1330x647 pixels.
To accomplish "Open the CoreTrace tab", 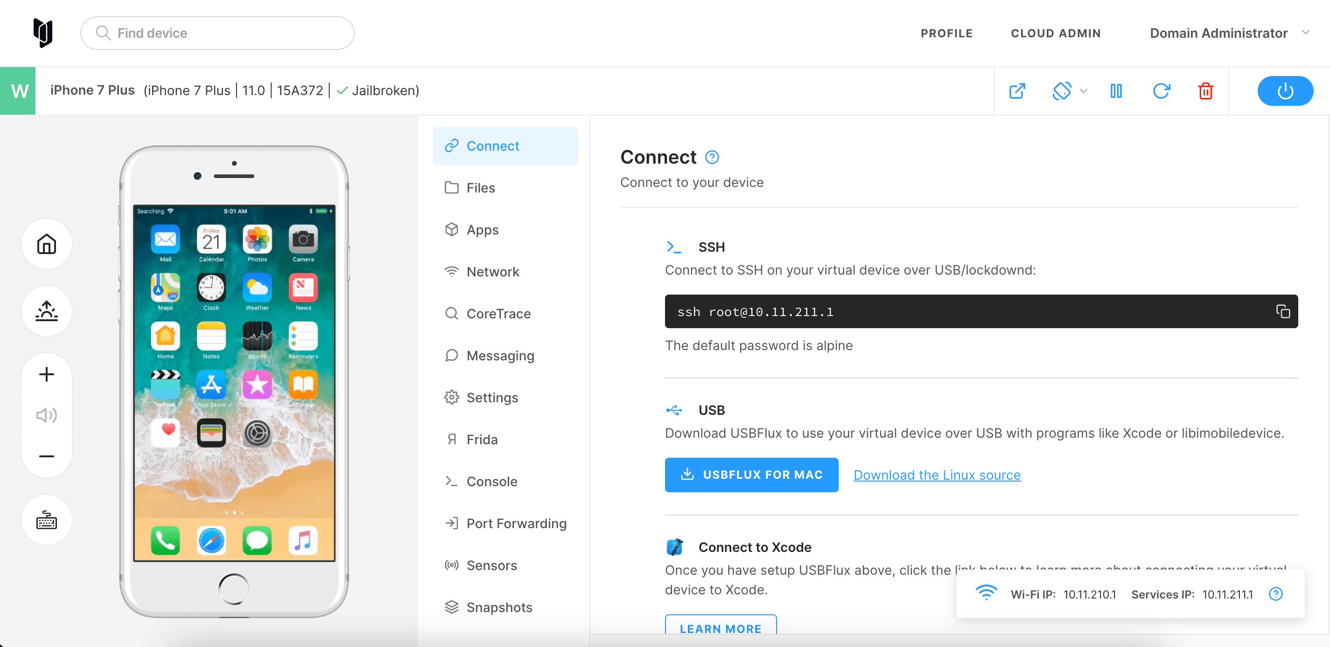I will [505, 313].
